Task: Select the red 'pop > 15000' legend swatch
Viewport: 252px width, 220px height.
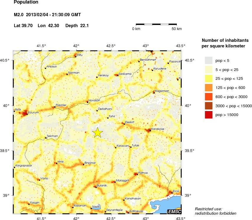Action: coord(209,115)
